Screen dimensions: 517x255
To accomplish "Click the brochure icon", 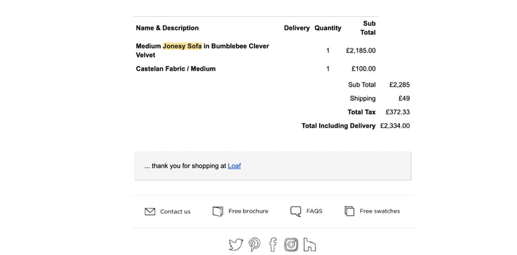I will [217, 211].
